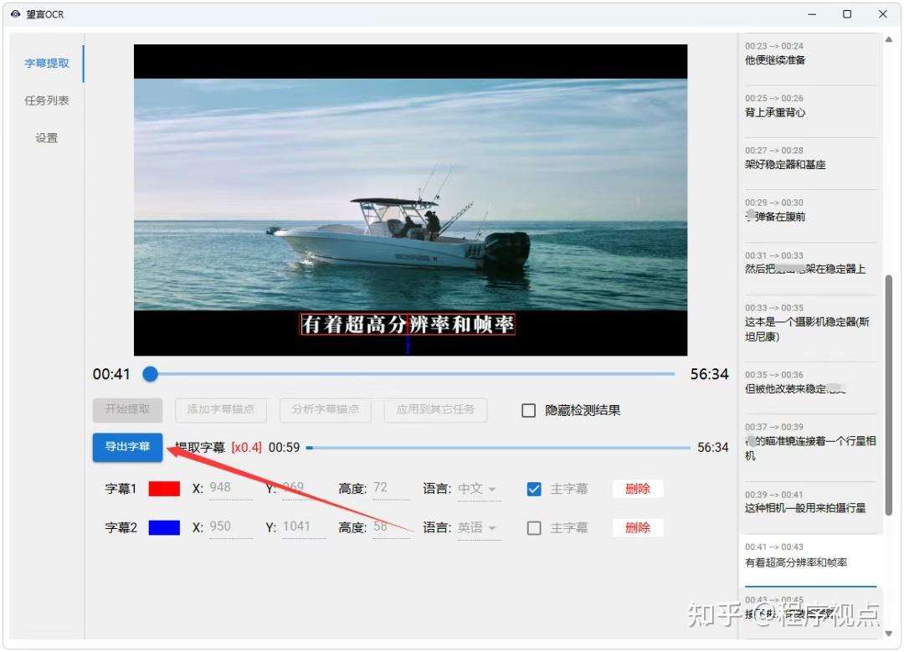Click the blue color swatch for 字幕2

164,527
